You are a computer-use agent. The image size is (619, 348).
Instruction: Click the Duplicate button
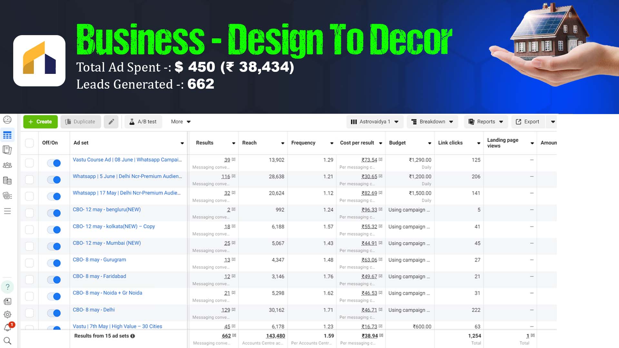[x=81, y=122]
